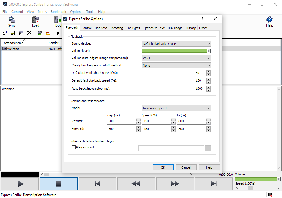Click the Load toolbar icon
The height and width of the screenshot is (198, 282).
[35, 21]
